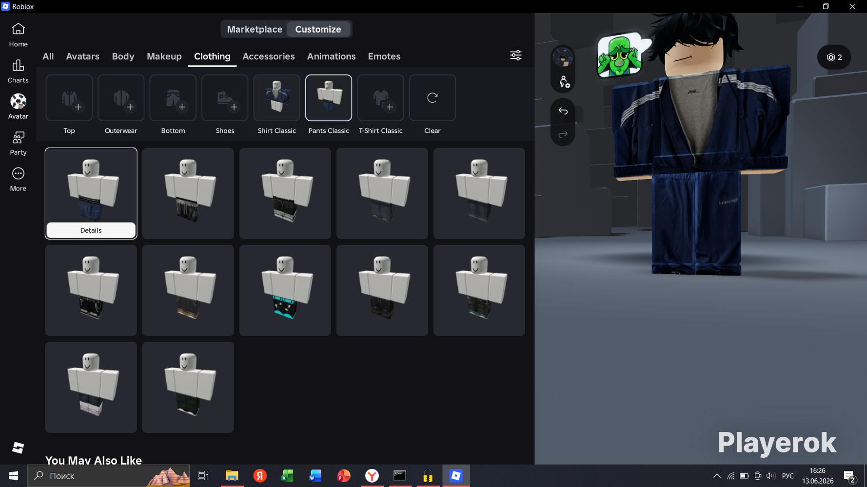This screenshot has height=487, width=867.
Task: Add an item to the Top slot
Action: pos(69,98)
